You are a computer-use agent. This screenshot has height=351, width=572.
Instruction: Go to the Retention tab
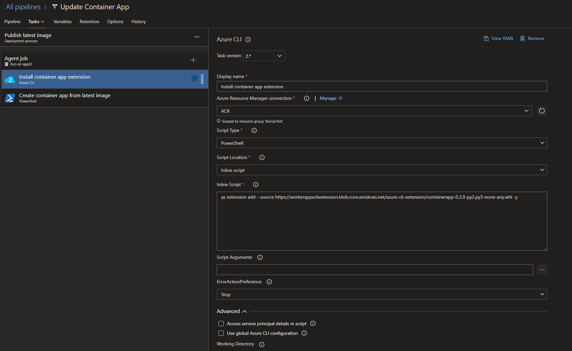click(x=90, y=21)
